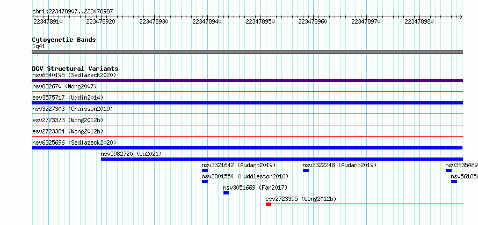
Task: Click ruler coordinate 223478970
Action: pos(366,21)
